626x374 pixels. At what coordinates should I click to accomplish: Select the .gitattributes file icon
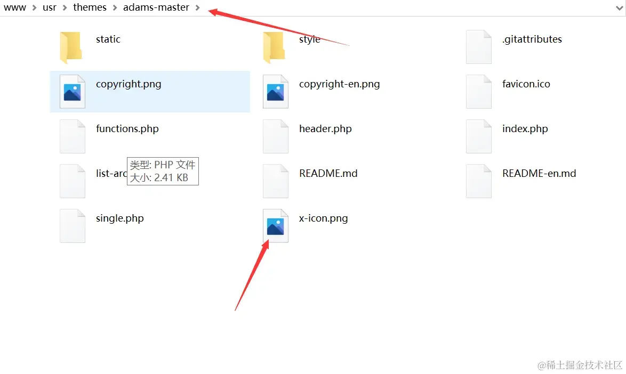coord(479,47)
